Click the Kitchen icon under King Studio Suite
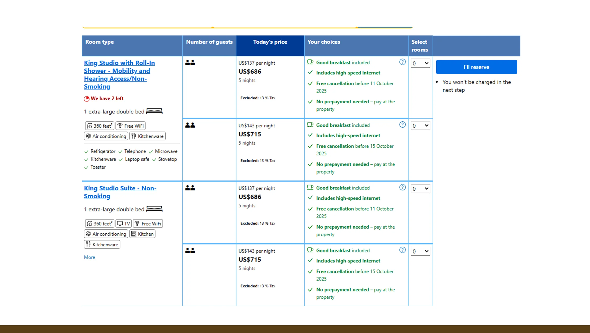Image resolution: width=590 pixels, height=333 pixels. coord(134,234)
